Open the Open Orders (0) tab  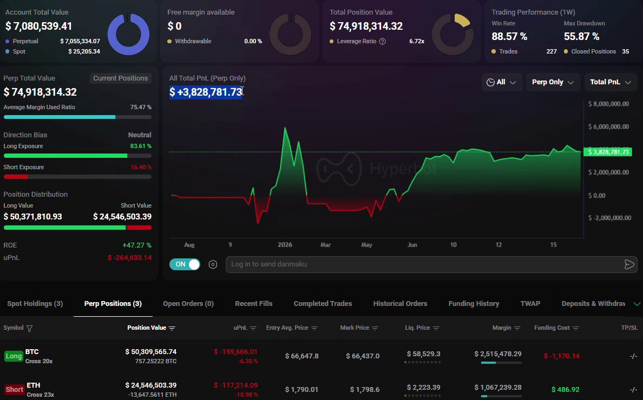point(188,304)
